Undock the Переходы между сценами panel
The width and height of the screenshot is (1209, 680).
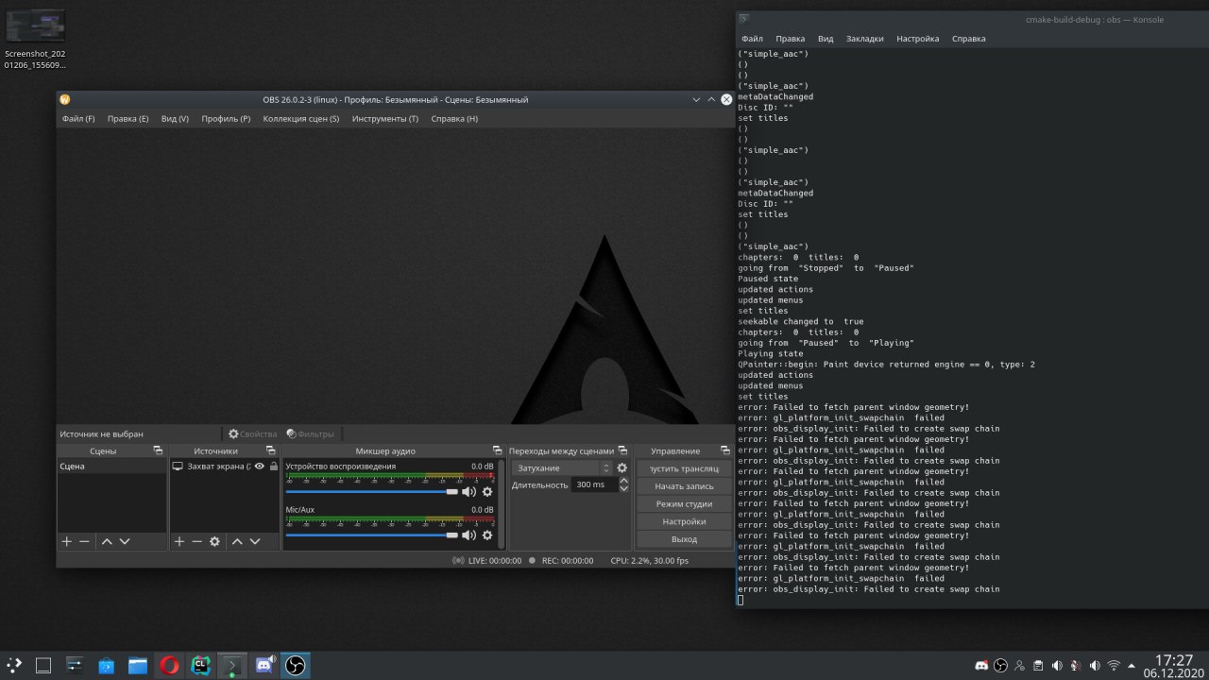pos(623,450)
